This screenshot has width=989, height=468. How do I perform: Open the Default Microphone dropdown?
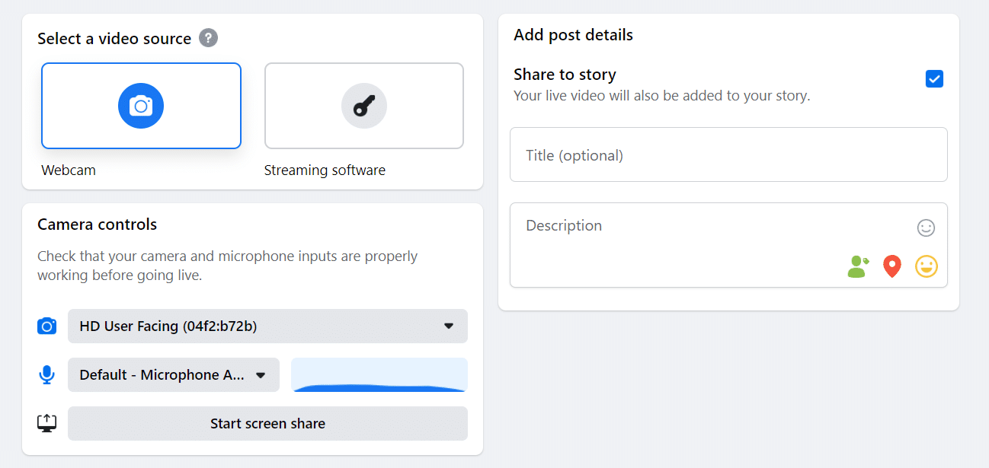(x=173, y=375)
